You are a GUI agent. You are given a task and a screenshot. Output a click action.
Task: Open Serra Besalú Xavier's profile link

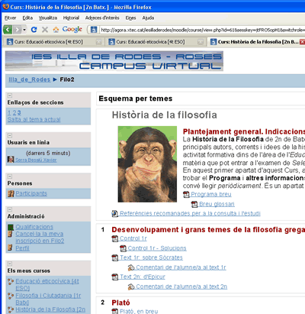(36, 160)
